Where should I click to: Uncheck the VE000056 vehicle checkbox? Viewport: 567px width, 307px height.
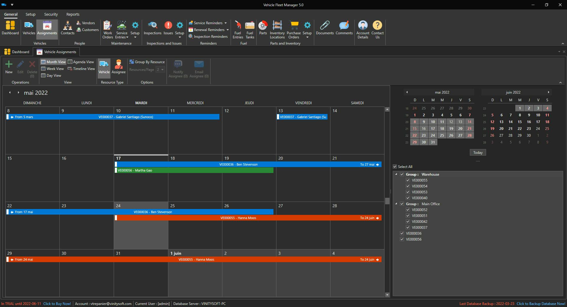pos(402,239)
